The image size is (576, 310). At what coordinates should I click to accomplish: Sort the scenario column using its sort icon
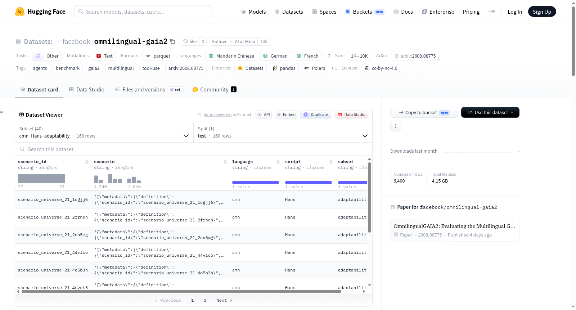[225, 162]
